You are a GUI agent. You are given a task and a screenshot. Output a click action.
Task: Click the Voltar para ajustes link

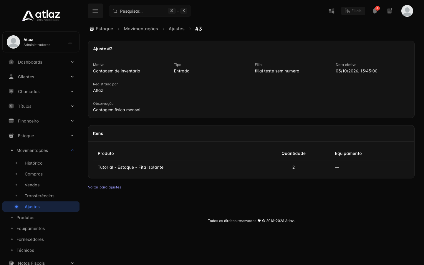point(105,187)
